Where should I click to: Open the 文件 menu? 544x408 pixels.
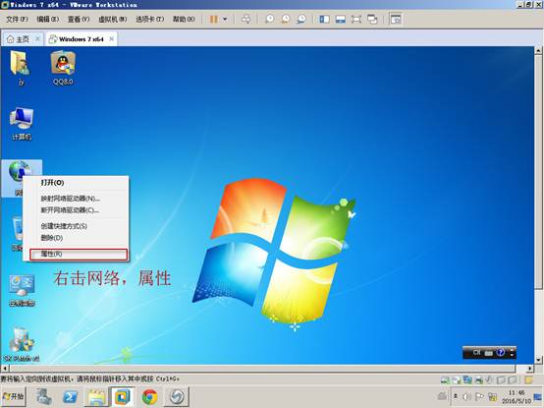17,19
